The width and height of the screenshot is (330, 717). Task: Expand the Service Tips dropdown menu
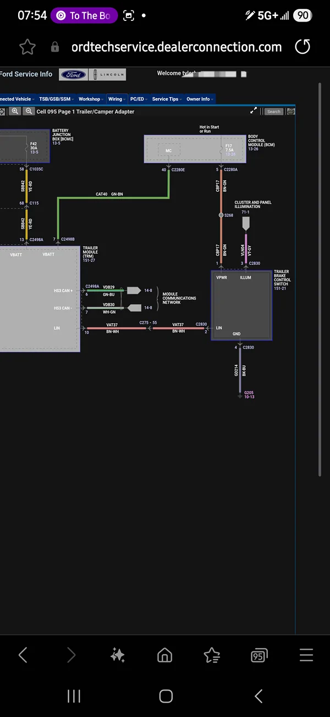167,99
